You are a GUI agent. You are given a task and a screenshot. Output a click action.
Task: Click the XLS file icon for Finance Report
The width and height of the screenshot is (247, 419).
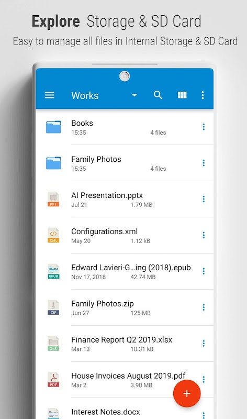(x=53, y=344)
